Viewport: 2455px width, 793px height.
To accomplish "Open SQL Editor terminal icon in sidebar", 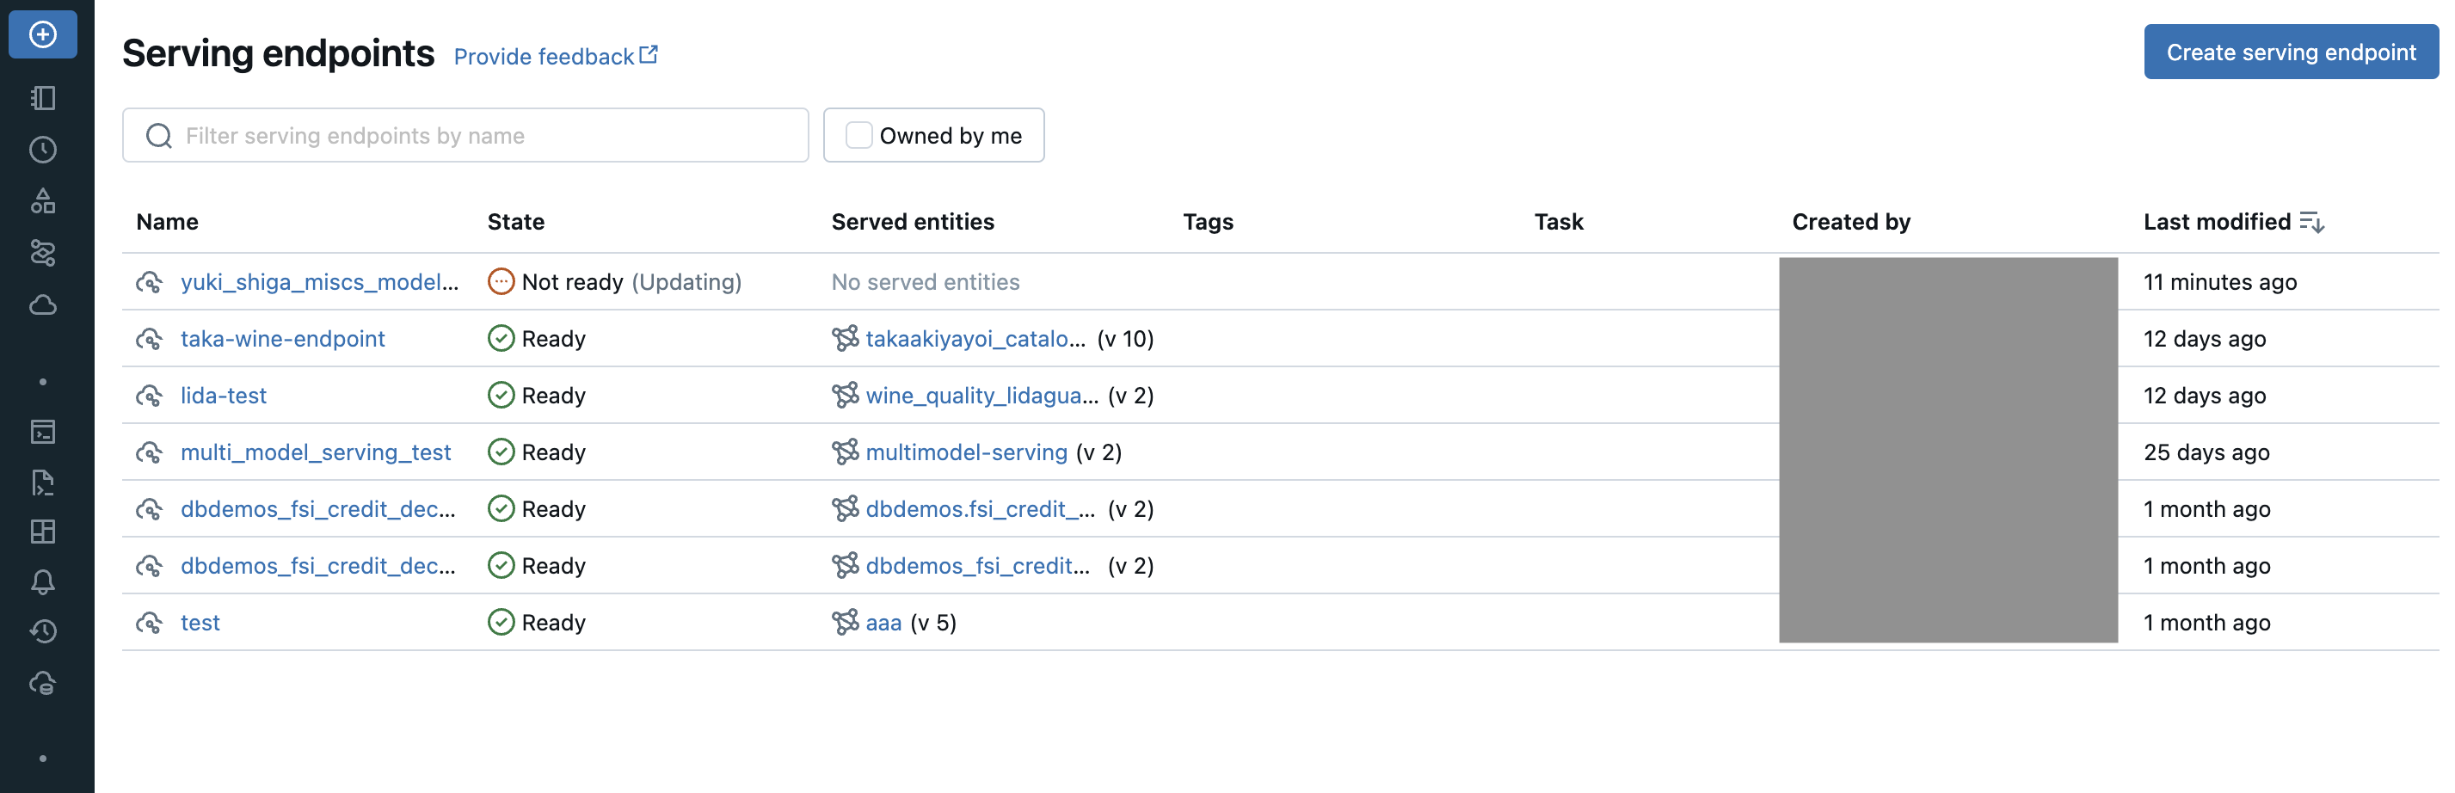I will tap(43, 432).
